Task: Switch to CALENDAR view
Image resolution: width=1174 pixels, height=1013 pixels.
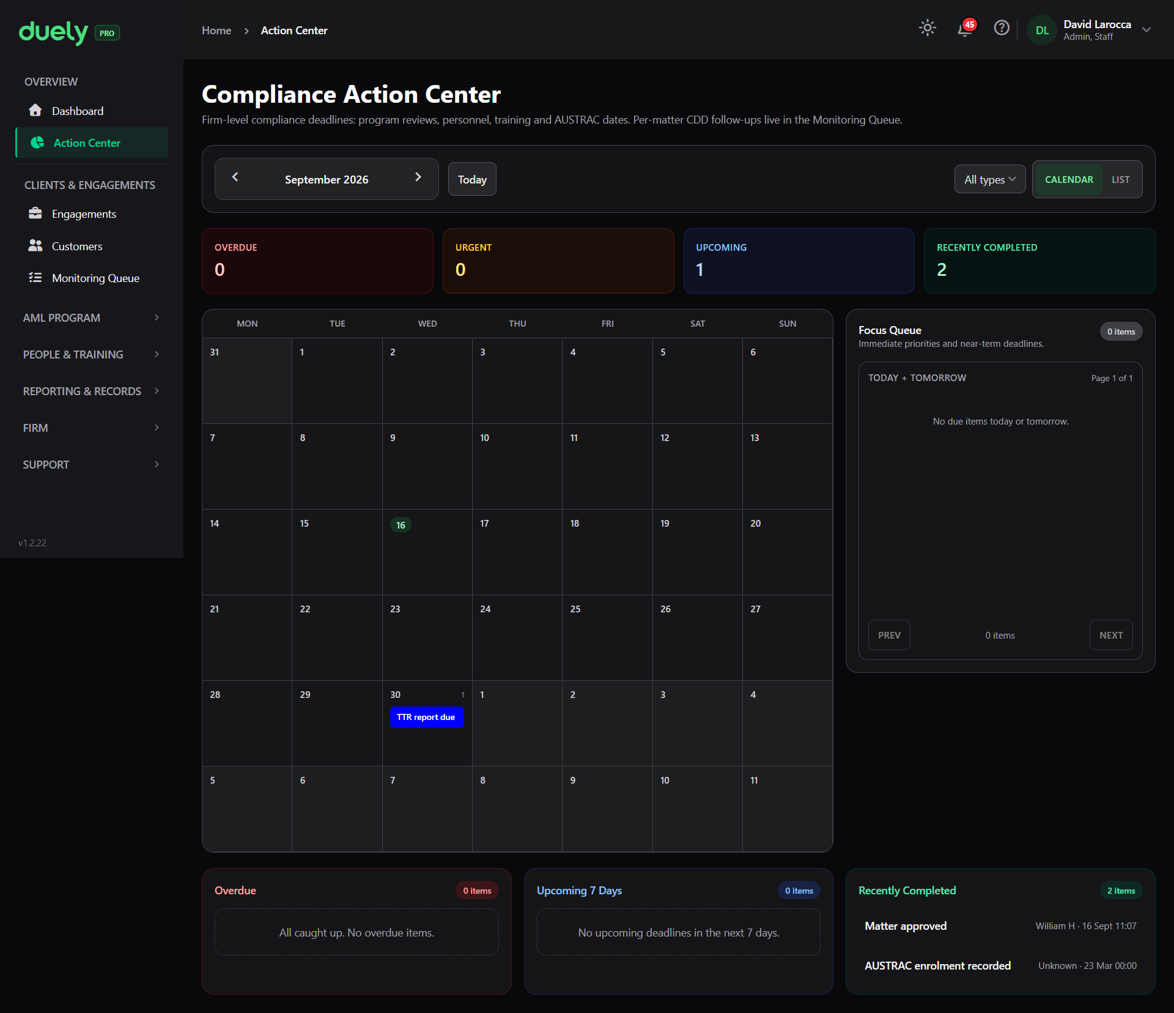Action: [x=1069, y=179]
